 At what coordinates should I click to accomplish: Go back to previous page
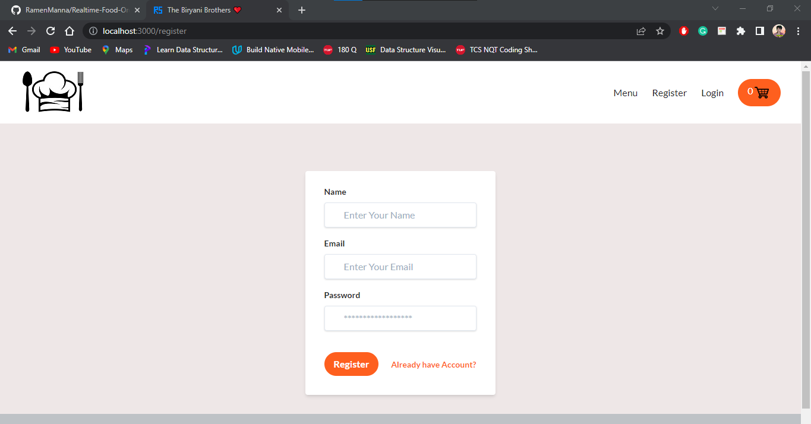[x=12, y=31]
